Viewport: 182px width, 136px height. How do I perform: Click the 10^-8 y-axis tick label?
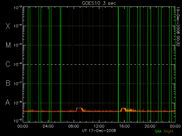pos(18,103)
